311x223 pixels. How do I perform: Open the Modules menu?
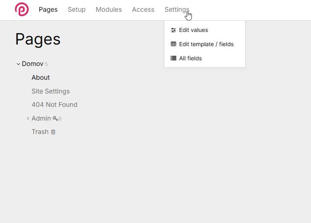pyautogui.click(x=109, y=10)
